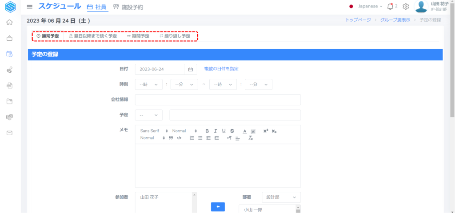The image size is (455, 213).
Task: Click the hamburger menu icon
Action: 30,7
